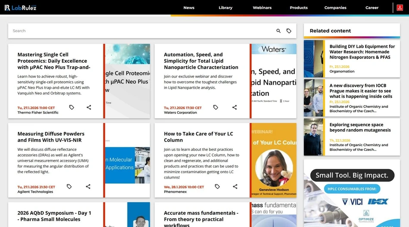Click tag icon on Mastering Single Cell Proteomics card
409x227 pixels.
point(72,107)
